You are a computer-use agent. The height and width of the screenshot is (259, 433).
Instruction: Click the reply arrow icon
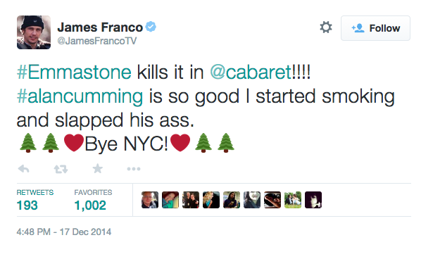click(x=24, y=169)
